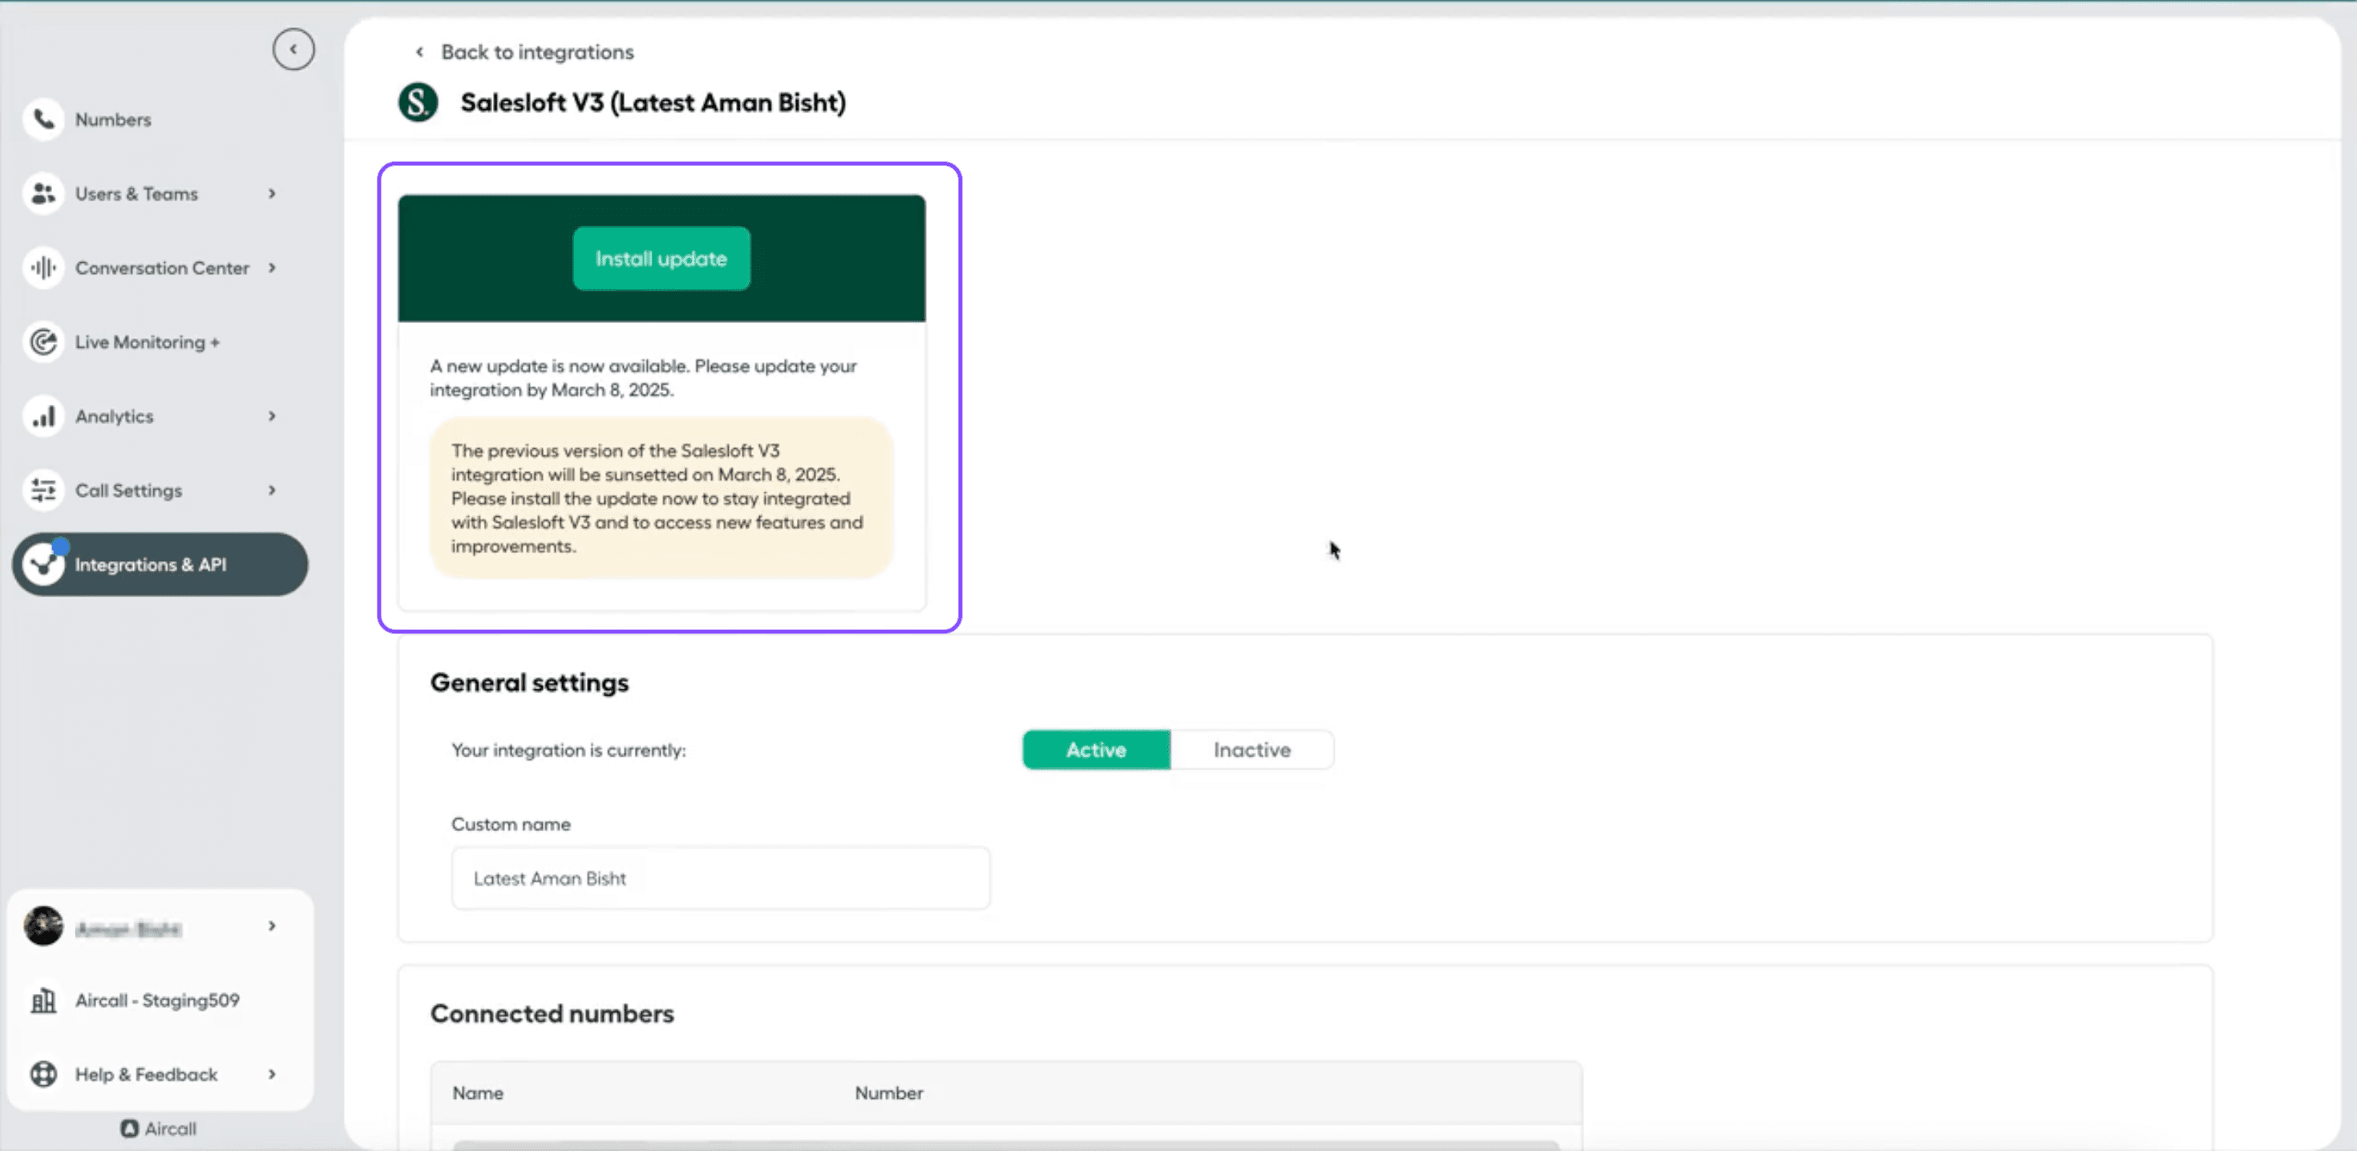Image resolution: width=2357 pixels, height=1151 pixels.
Task: Open Conversation Center via its waveform icon
Action: click(x=43, y=267)
